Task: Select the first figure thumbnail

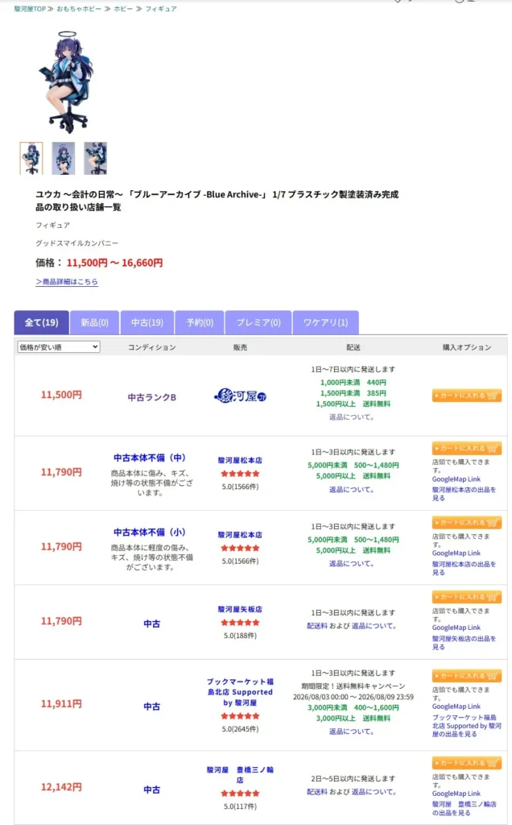Action: point(31,158)
